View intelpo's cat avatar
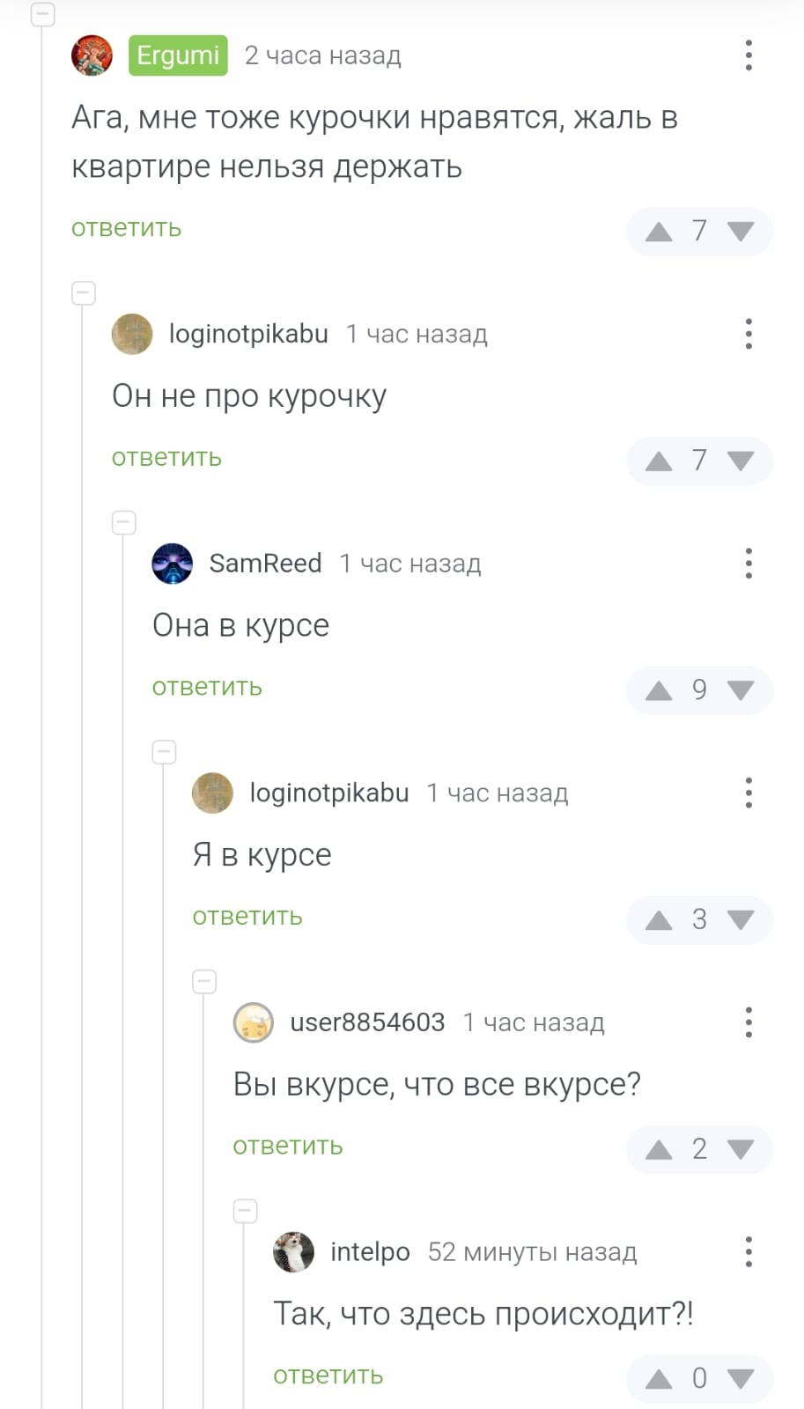The height and width of the screenshot is (1409, 804). click(293, 1251)
